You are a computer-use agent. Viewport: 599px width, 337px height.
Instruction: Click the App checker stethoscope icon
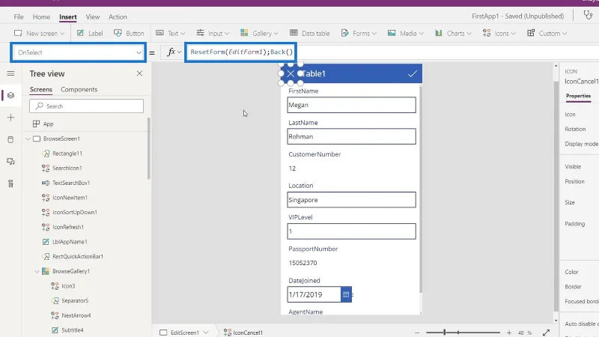[588, 15]
